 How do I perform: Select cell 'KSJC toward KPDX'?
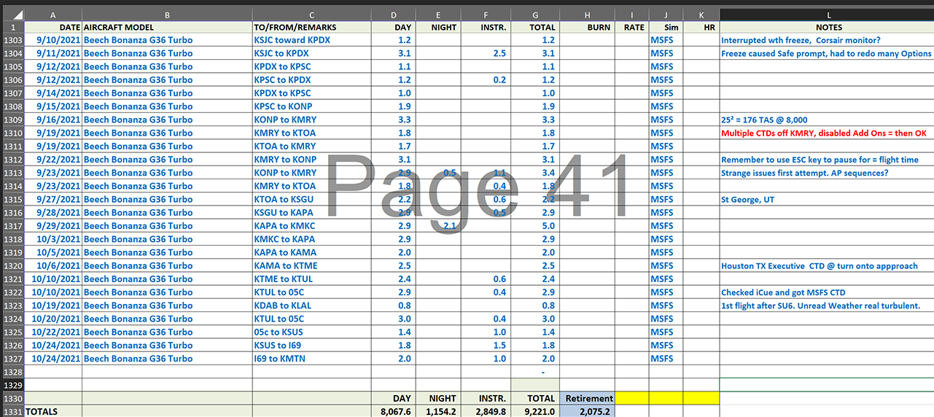tap(312, 40)
